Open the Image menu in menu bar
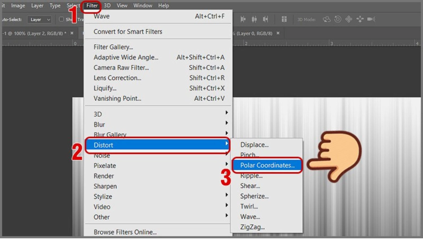 point(18,6)
